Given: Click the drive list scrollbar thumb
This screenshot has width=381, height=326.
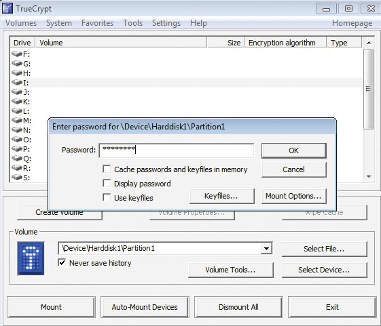Looking at the screenshot, I should [x=369, y=89].
